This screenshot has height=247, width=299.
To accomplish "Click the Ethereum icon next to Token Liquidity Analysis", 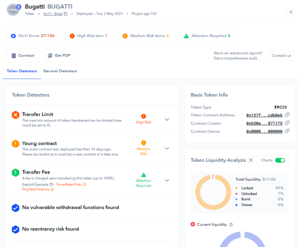I will pos(251,160).
